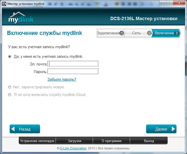Click the 'Пароль' input field
This screenshot has width=187, height=154.
point(73,71)
